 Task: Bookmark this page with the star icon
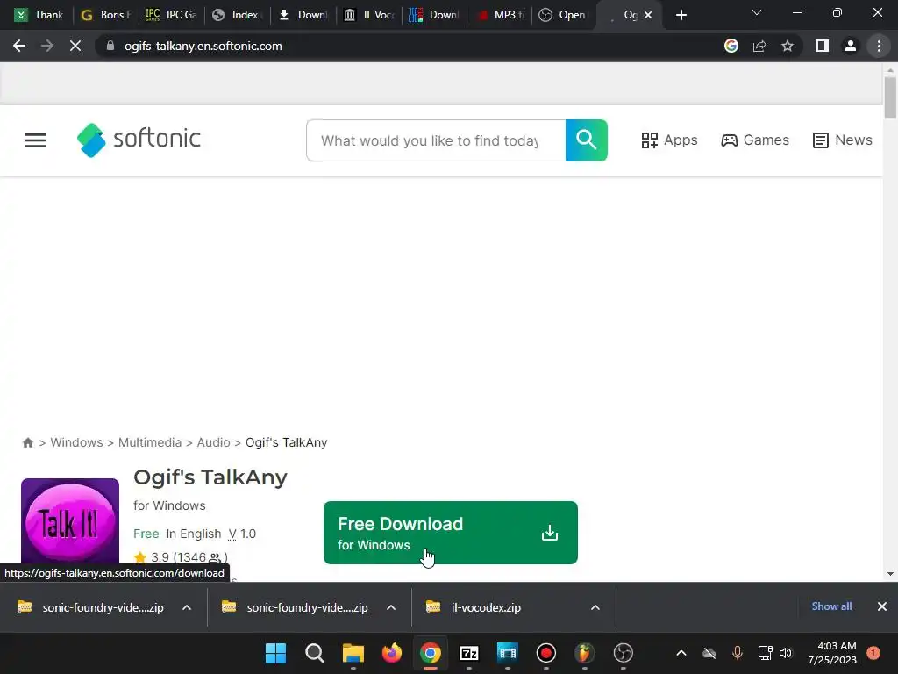pos(788,46)
